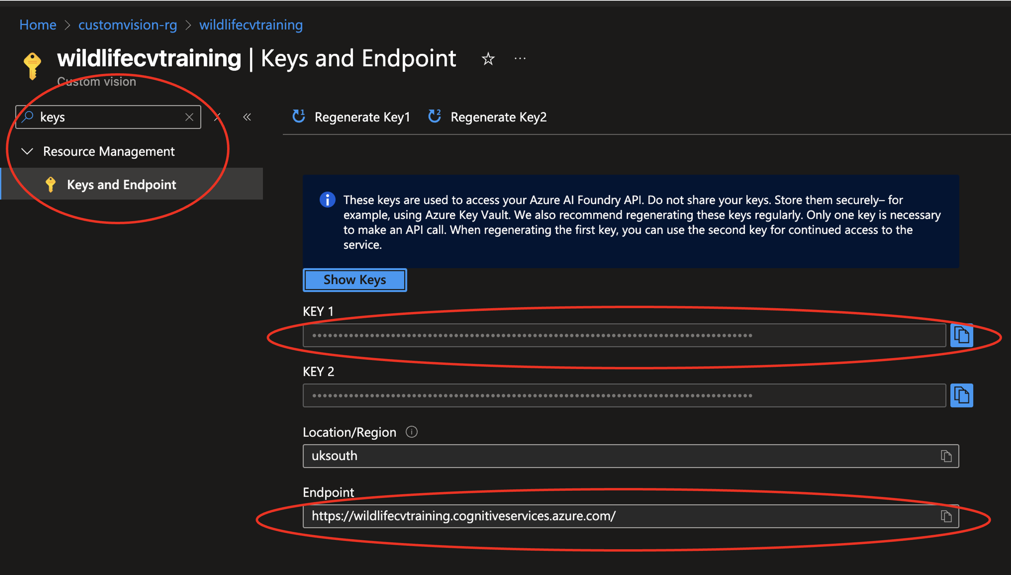Open wildlifecvtraining breadcrumb link
1011x575 pixels.
pos(251,25)
